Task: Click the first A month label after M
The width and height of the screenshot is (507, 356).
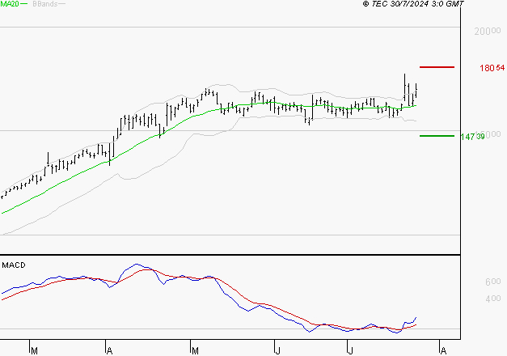Action: pyautogui.click(x=110, y=351)
